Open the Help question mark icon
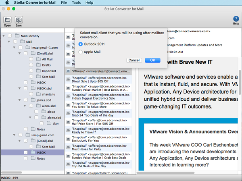 point(236,19)
